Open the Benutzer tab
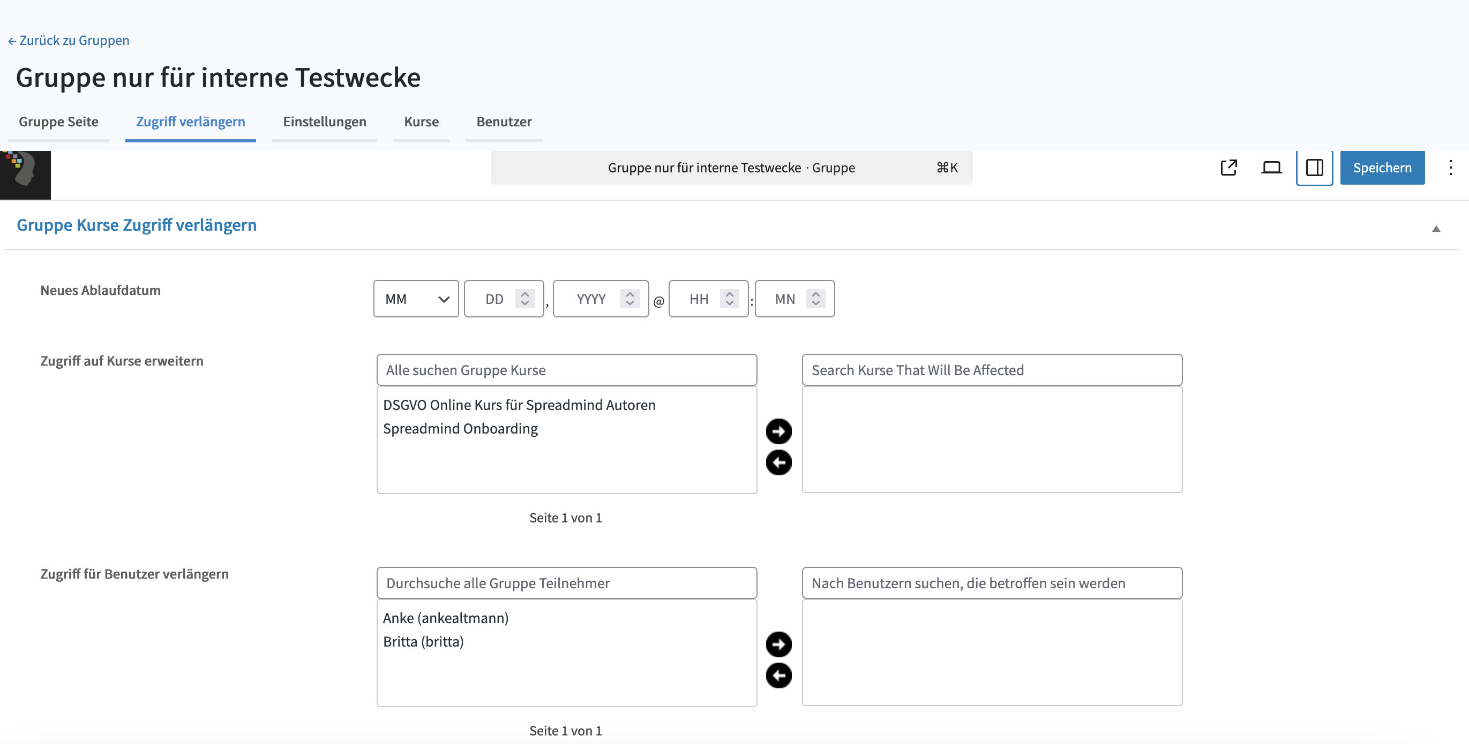This screenshot has width=1469, height=744. click(x=504, y=122)
